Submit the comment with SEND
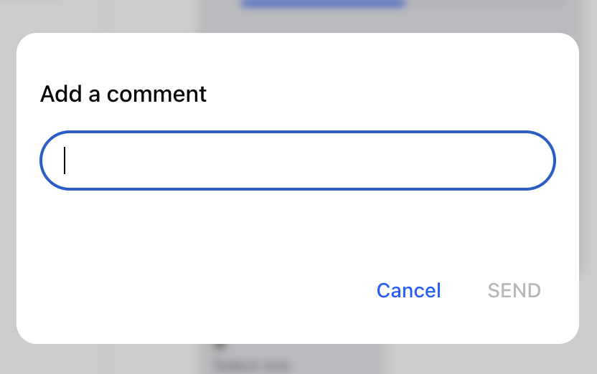Screen dimensions: 597x374 (514, 290)
